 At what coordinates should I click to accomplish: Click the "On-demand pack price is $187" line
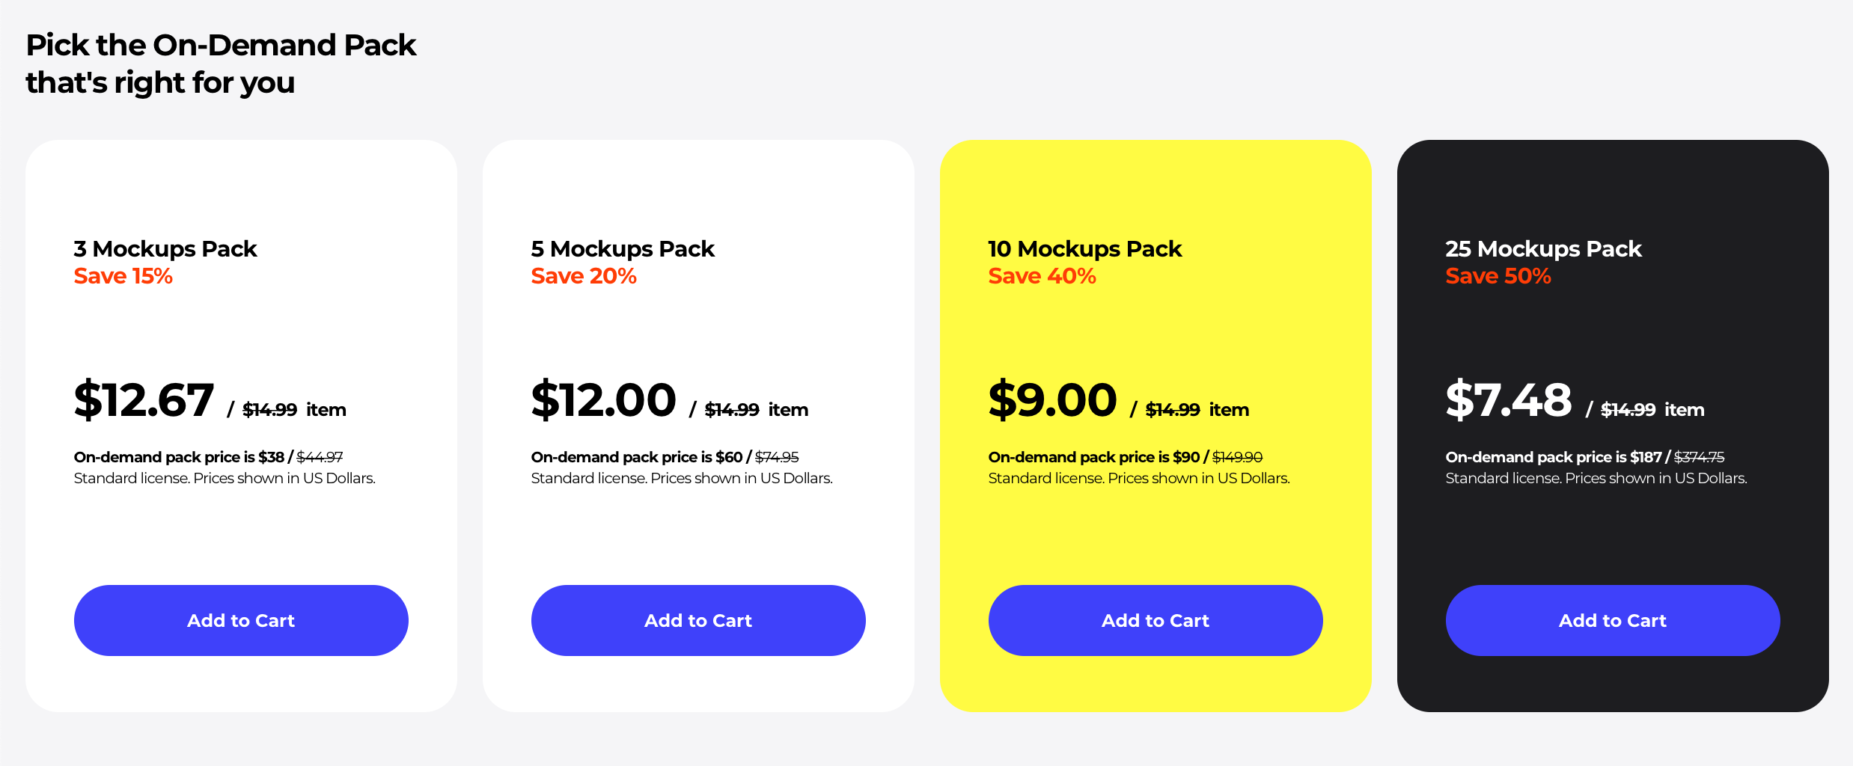1554,457
